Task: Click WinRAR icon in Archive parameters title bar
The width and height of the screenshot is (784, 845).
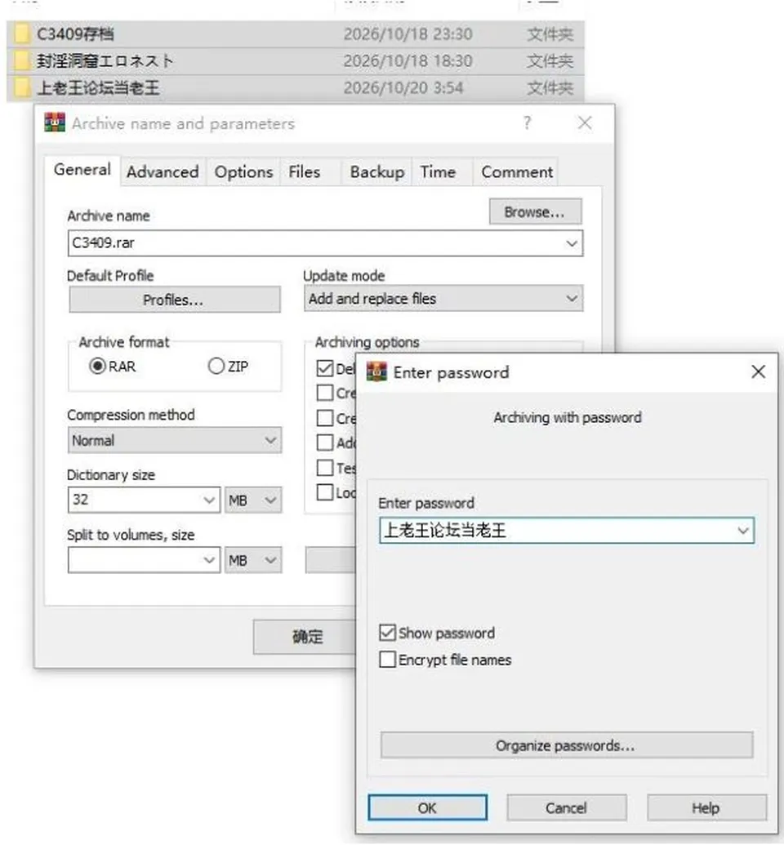Action: (55, 122)
